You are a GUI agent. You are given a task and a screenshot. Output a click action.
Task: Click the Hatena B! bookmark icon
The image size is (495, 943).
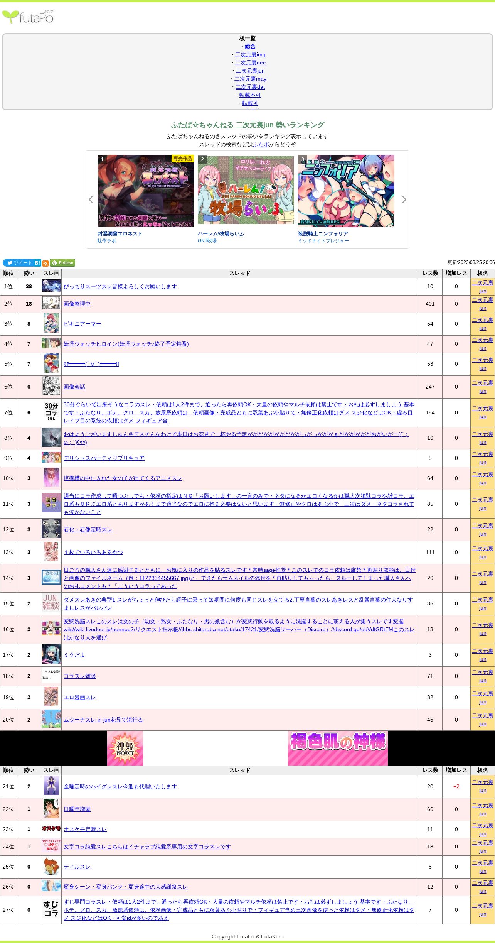[37, 263]
